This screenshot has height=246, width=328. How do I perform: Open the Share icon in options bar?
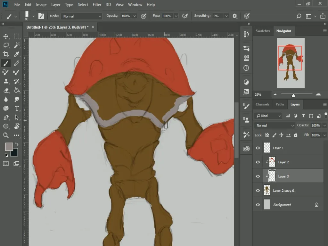[323, 16]
